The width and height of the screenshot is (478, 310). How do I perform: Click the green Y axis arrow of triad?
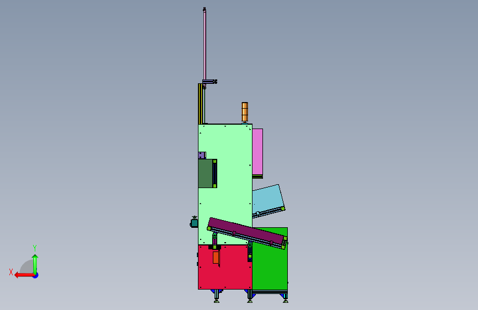35,264
